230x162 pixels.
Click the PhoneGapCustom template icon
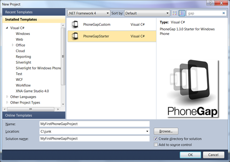point(75,24)
